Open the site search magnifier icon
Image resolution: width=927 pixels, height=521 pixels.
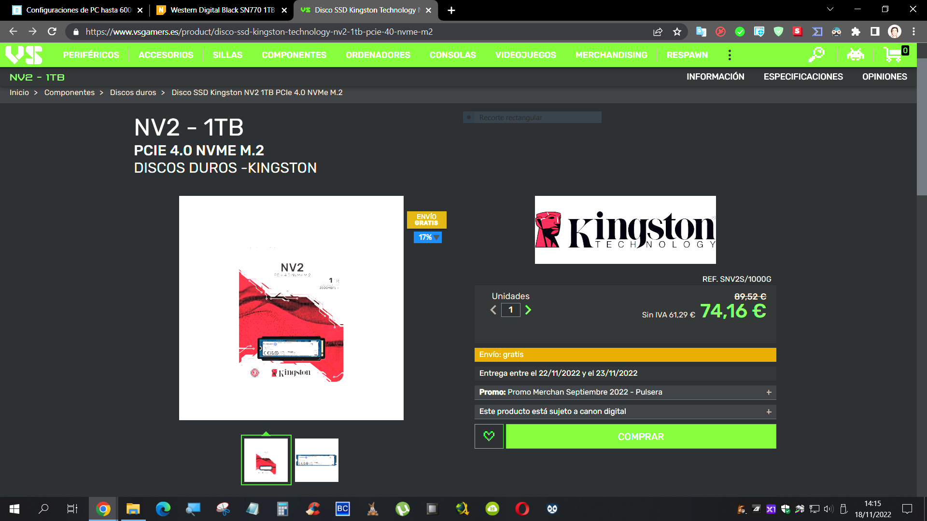[816, 55]
